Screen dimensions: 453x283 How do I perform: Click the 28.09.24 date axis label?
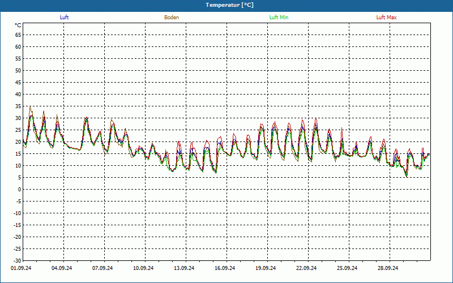click(x=388, y=268)
